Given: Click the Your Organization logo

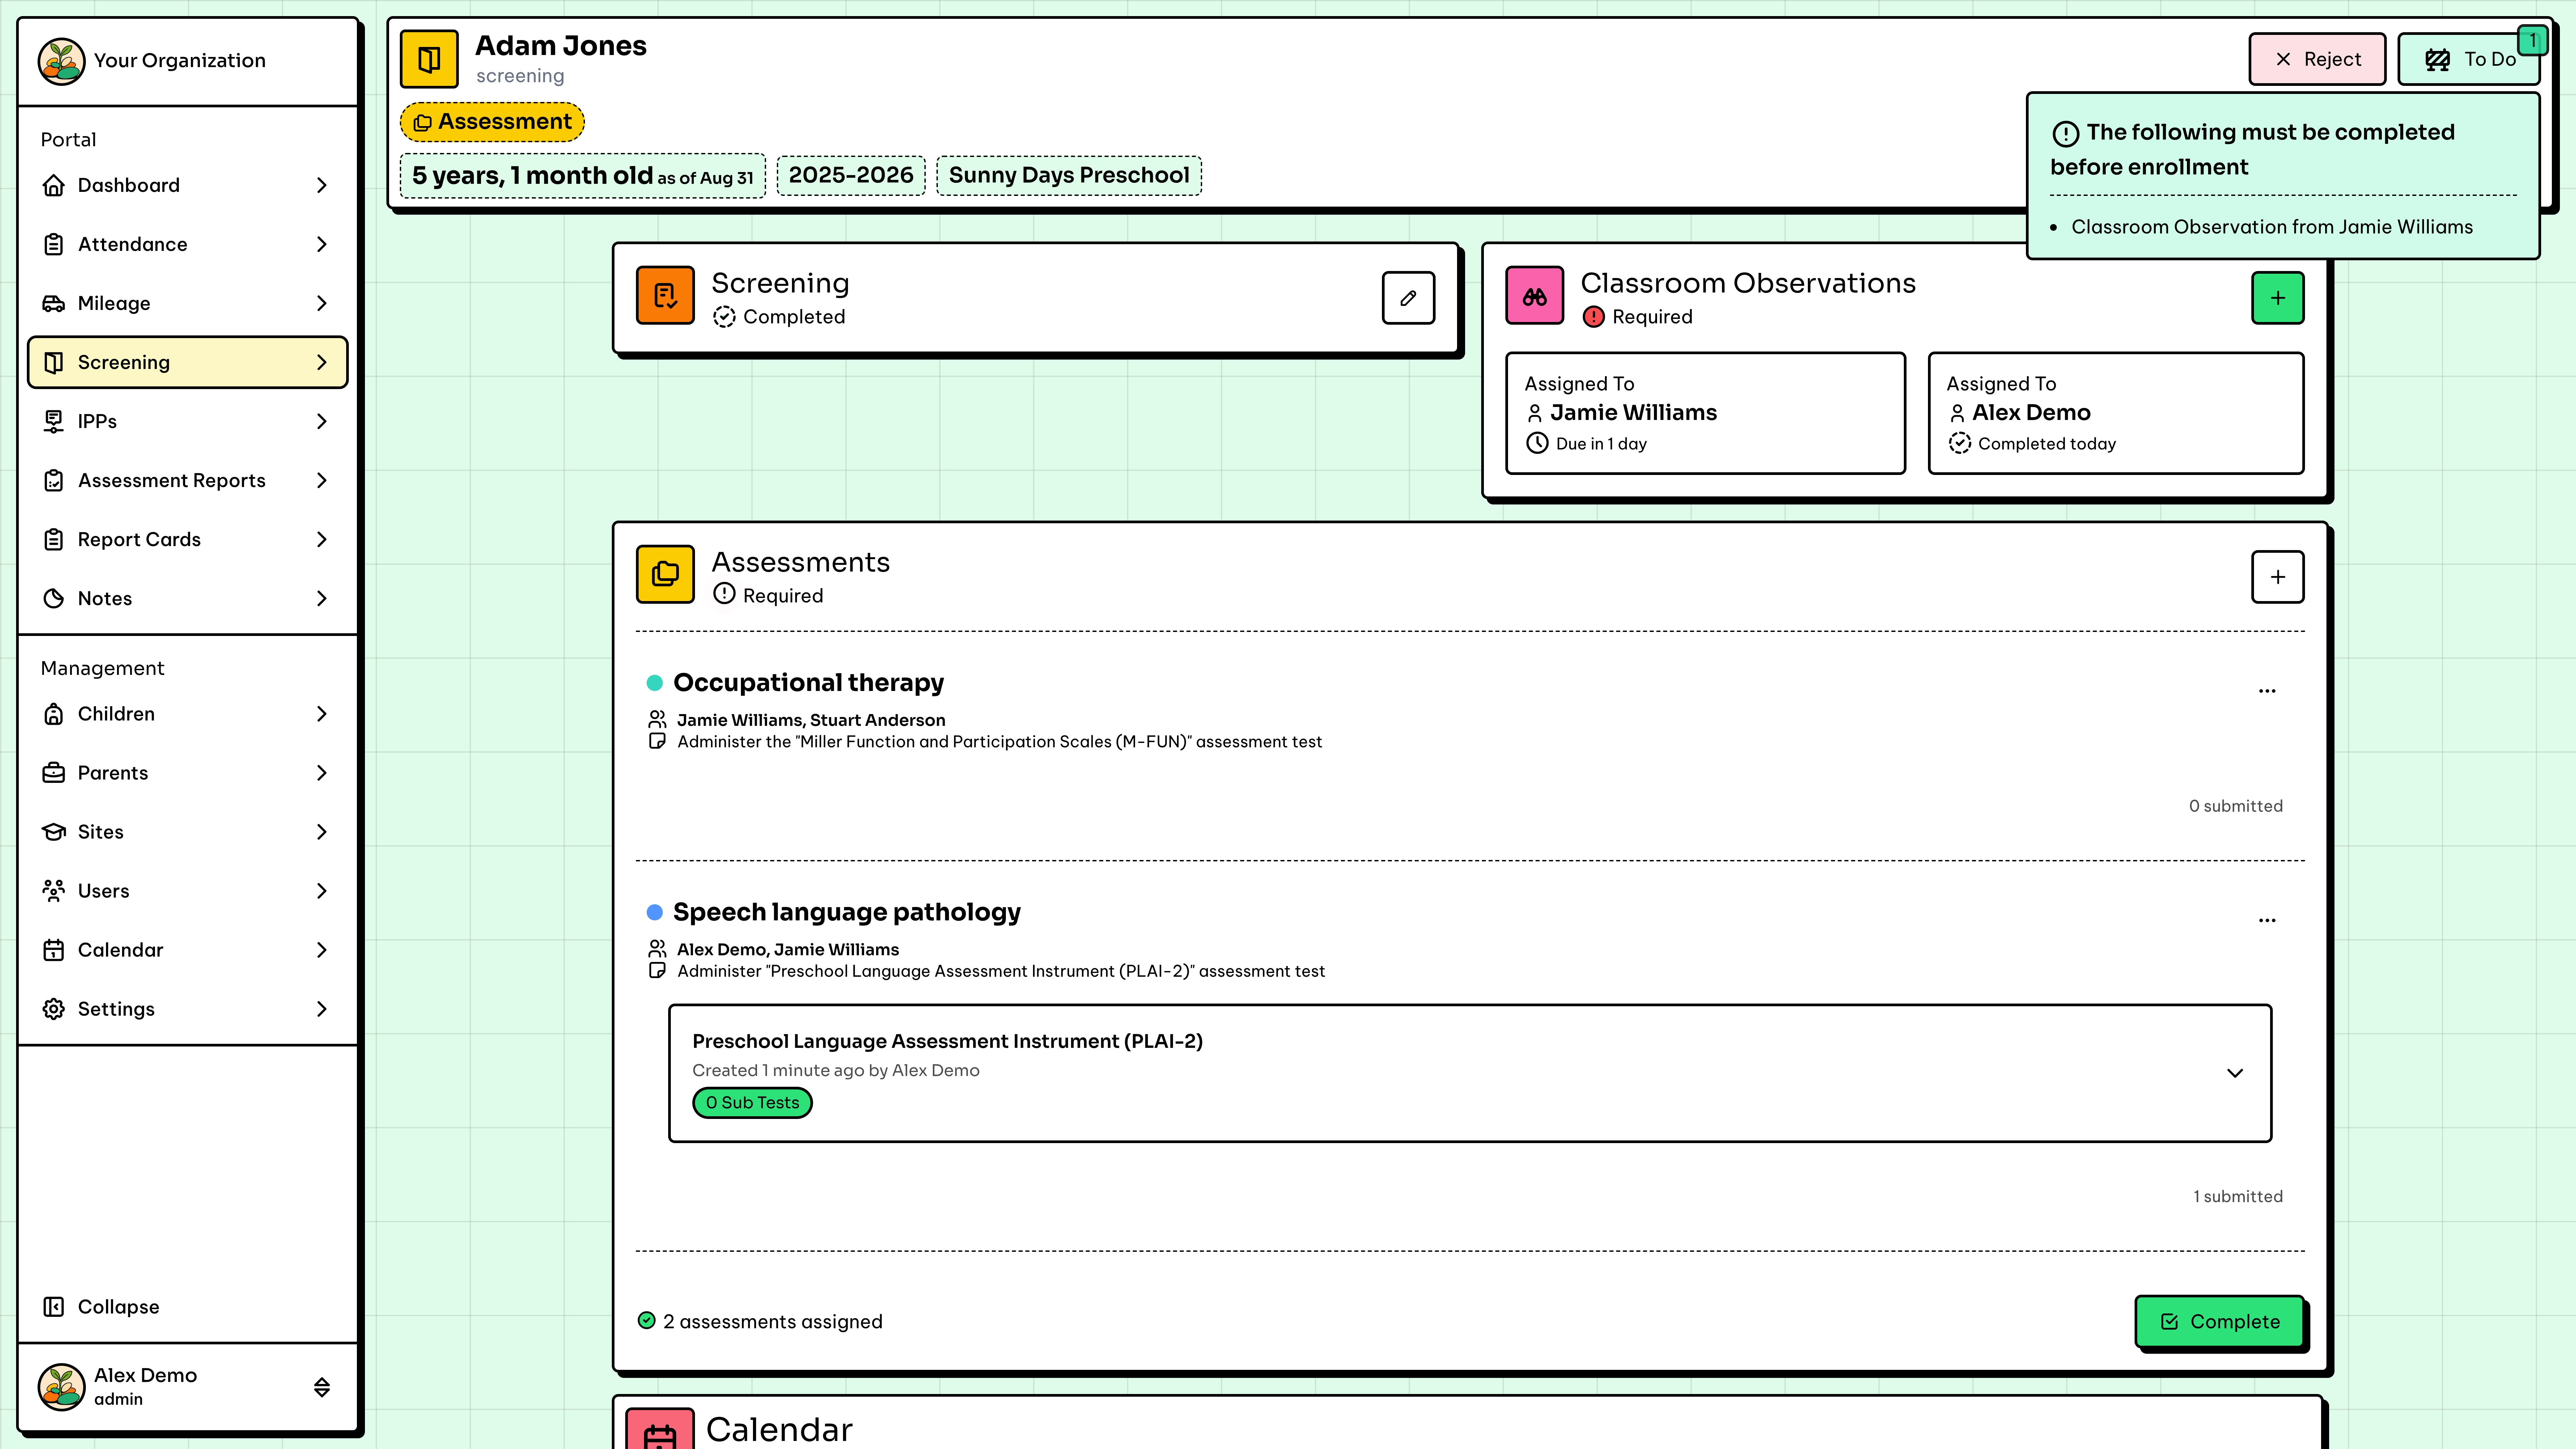Looking at the screenshot, I should click(61, 61).
